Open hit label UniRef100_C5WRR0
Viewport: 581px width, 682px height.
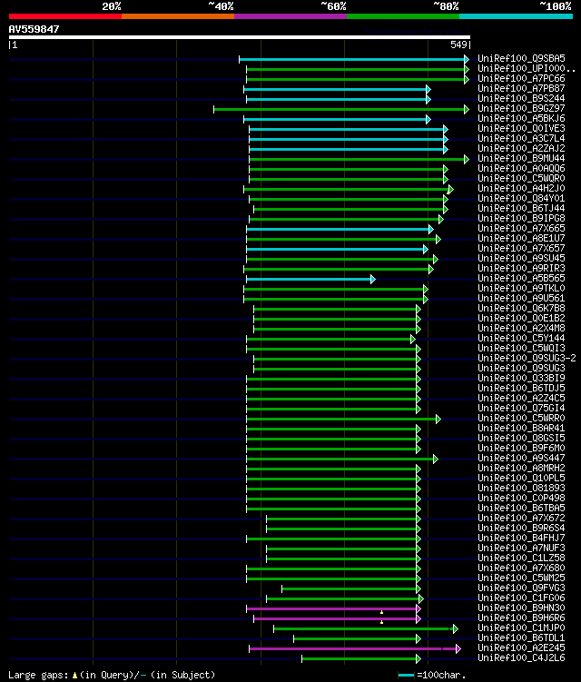(x=521, y=419)
